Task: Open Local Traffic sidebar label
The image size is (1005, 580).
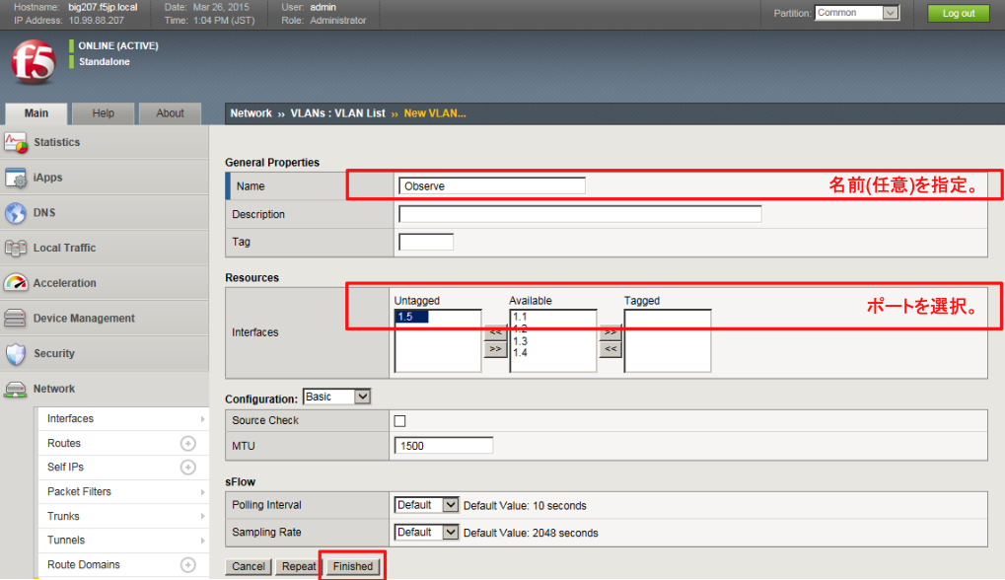Action: pyautogui.click(x=64, y=248)
